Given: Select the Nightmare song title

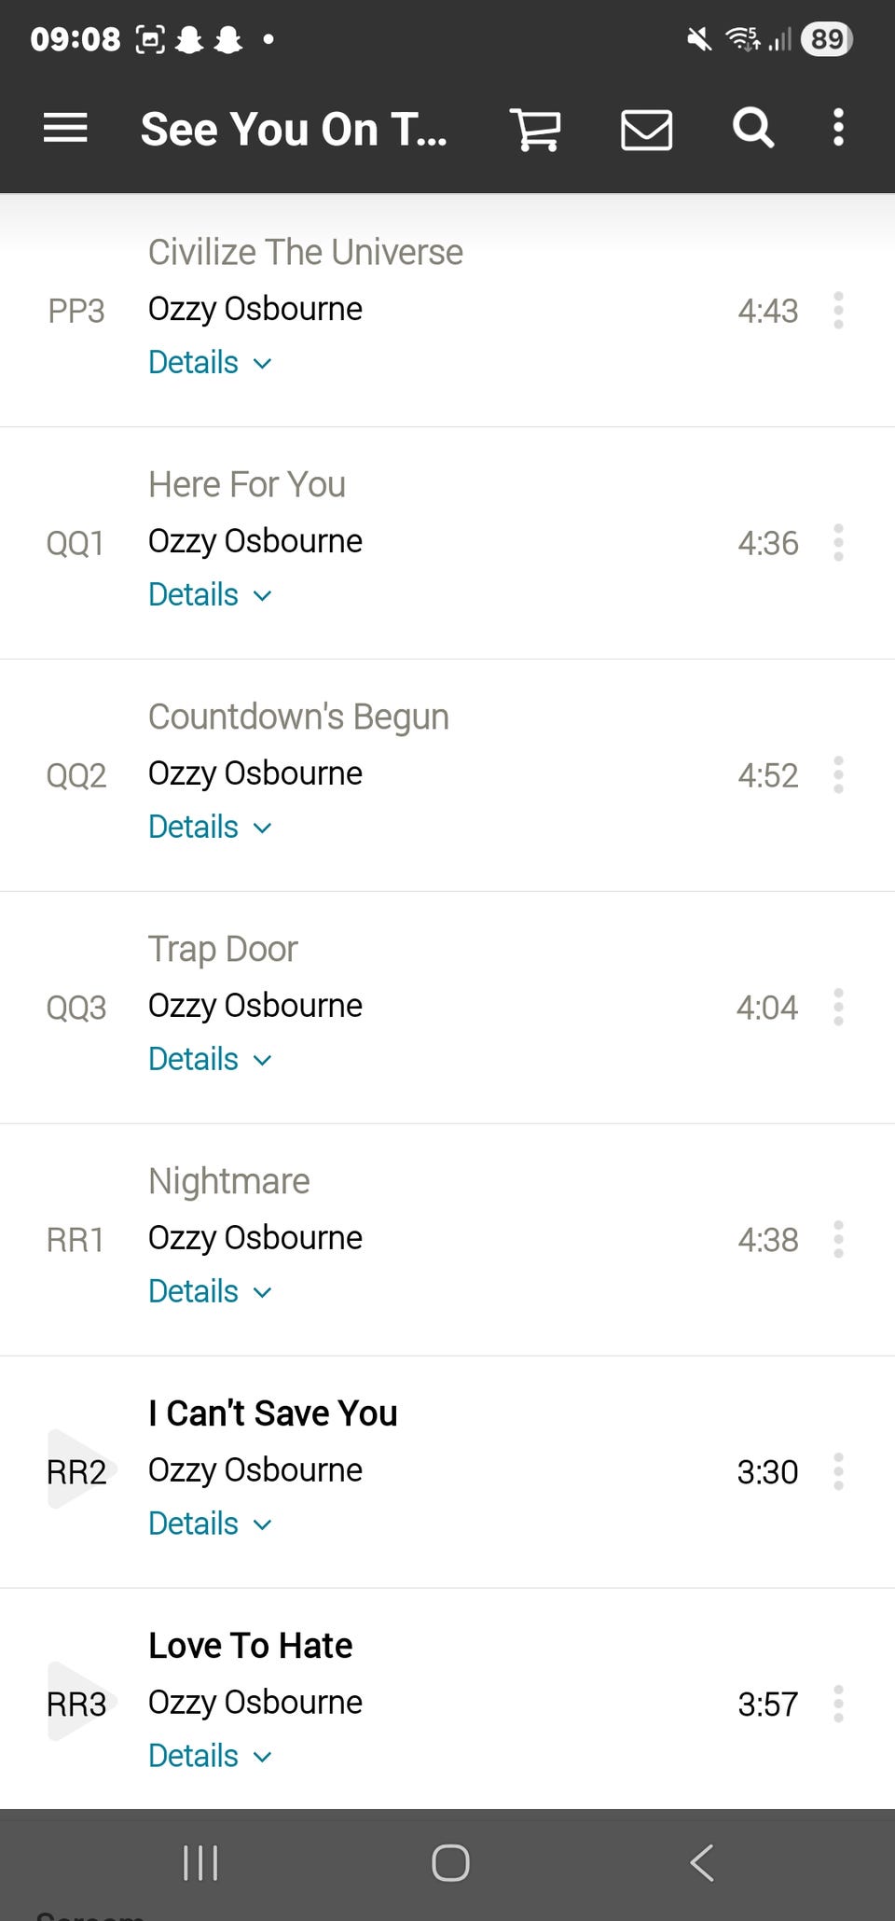Looking at the screenshot, I should pyautogui.click(x=229, y=1181).
